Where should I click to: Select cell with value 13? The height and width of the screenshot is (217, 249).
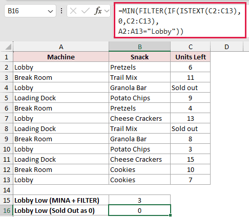click(x=191, y=118)
